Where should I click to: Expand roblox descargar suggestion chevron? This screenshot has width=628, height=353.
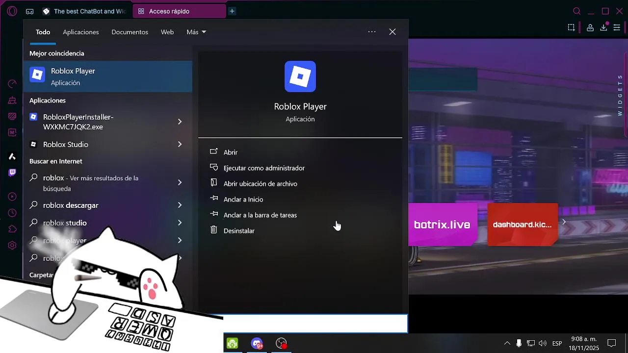point(180,205)
